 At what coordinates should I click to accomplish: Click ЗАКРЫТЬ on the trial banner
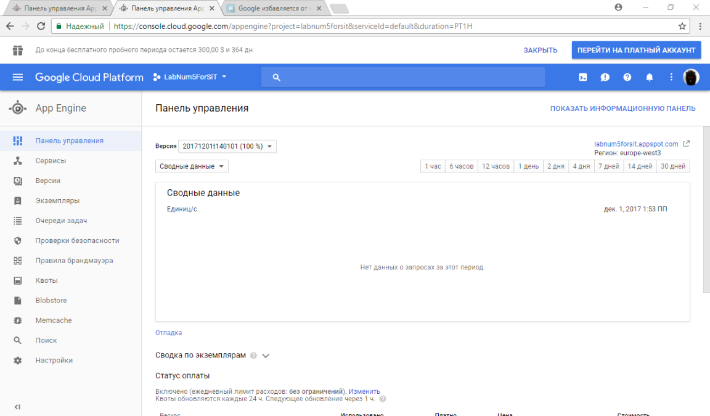click(x=540, y=51)
